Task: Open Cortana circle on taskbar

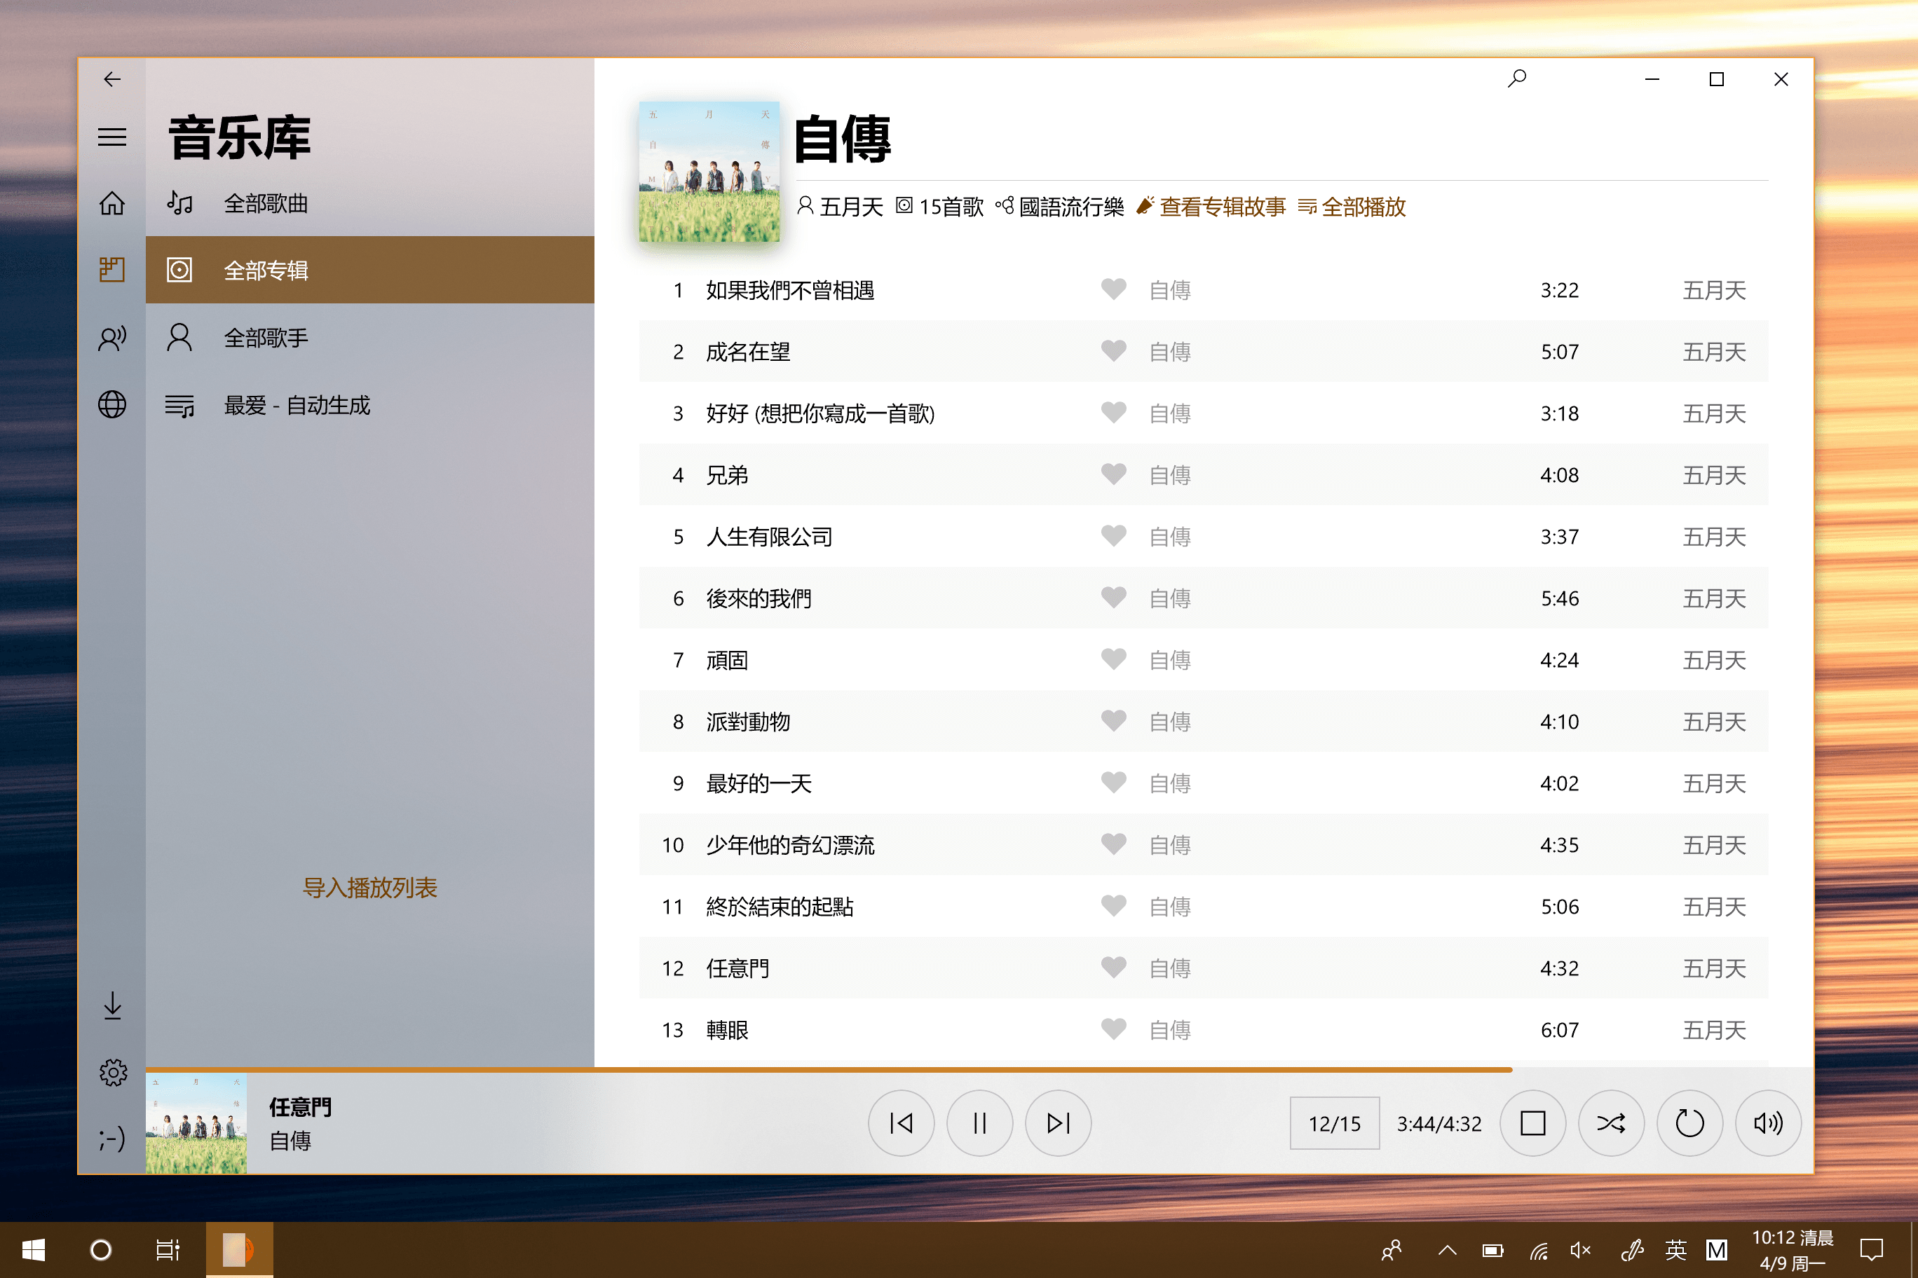Action: (100, 1249)
